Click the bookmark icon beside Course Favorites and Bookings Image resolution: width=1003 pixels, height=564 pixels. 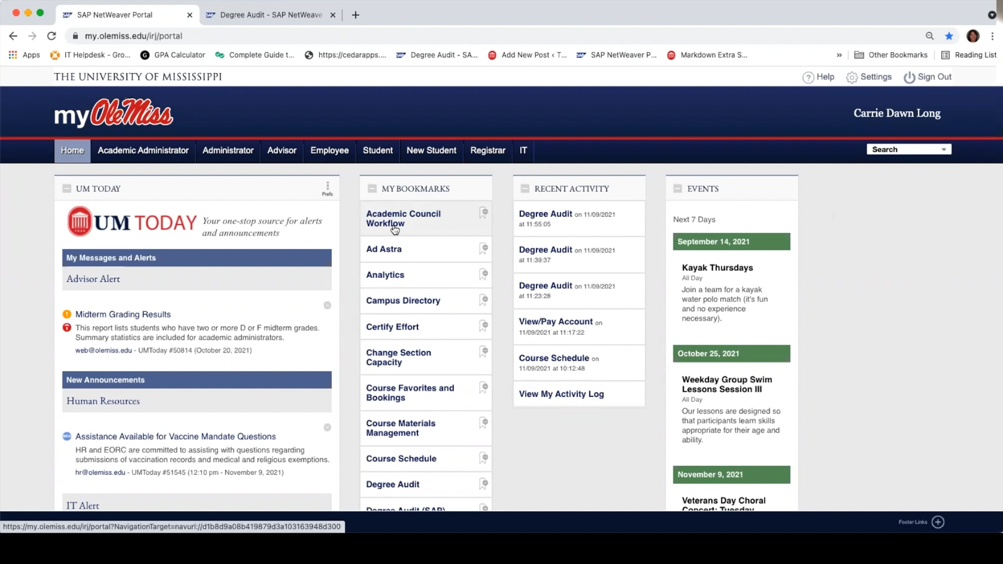[x=484, y=387]
